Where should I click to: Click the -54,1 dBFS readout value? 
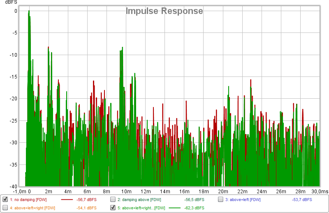coord(86,208)
